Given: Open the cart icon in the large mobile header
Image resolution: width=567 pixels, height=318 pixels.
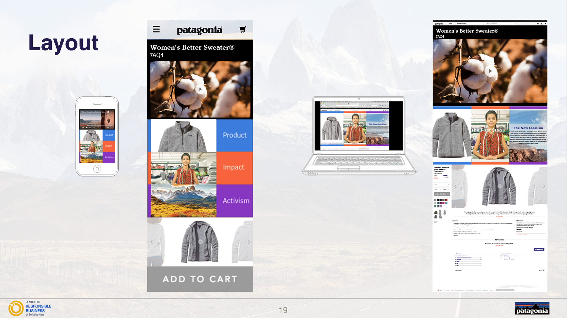Looking at the screenshot, I should pyautogui.click(x=243, y=29).
